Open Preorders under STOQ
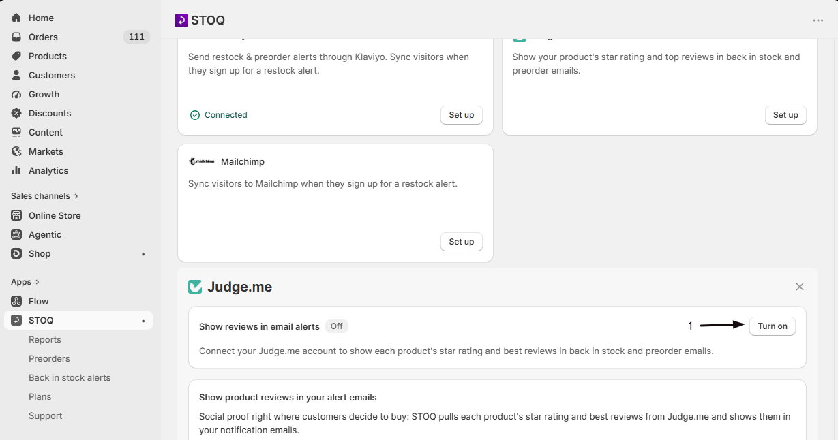 [49, 358]
